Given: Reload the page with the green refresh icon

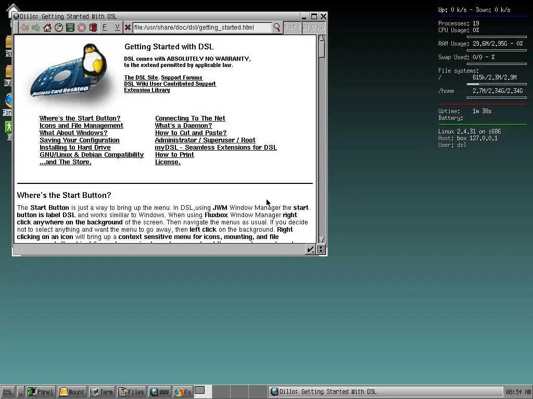Looking at the screenshot, I should pos(59,28).
